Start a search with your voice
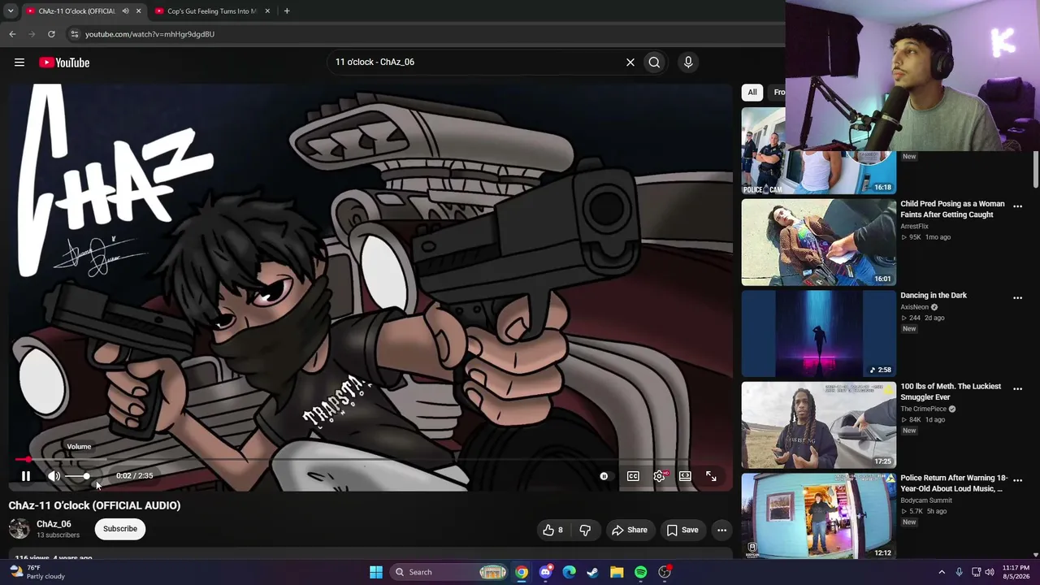Viewport: 1040px width, 585px height. [x=688, y=63]
